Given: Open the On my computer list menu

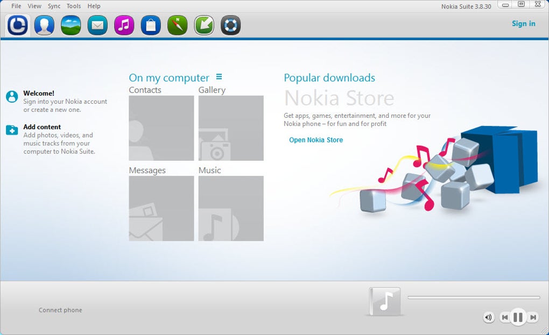Looking at the screenshot, I should pos(219,76).
